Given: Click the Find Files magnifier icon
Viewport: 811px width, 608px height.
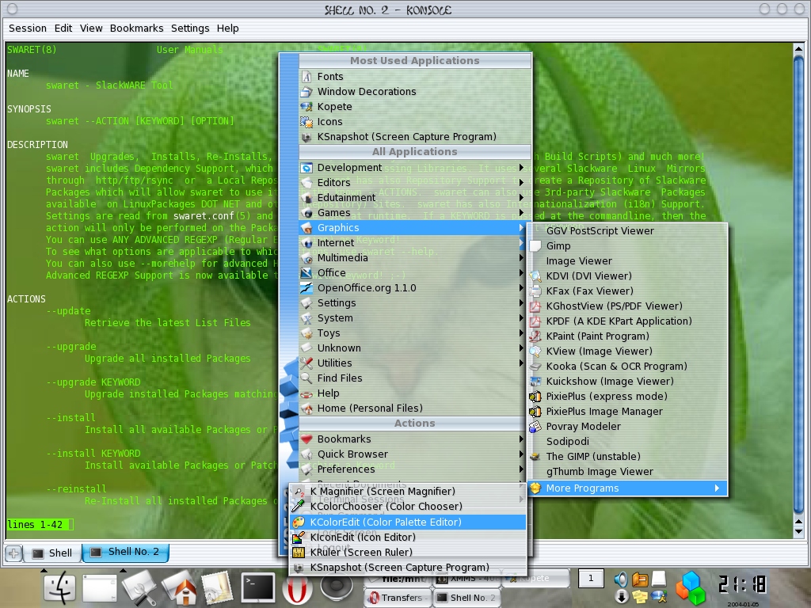Looking at the screenshot, I should click(307, 378).
